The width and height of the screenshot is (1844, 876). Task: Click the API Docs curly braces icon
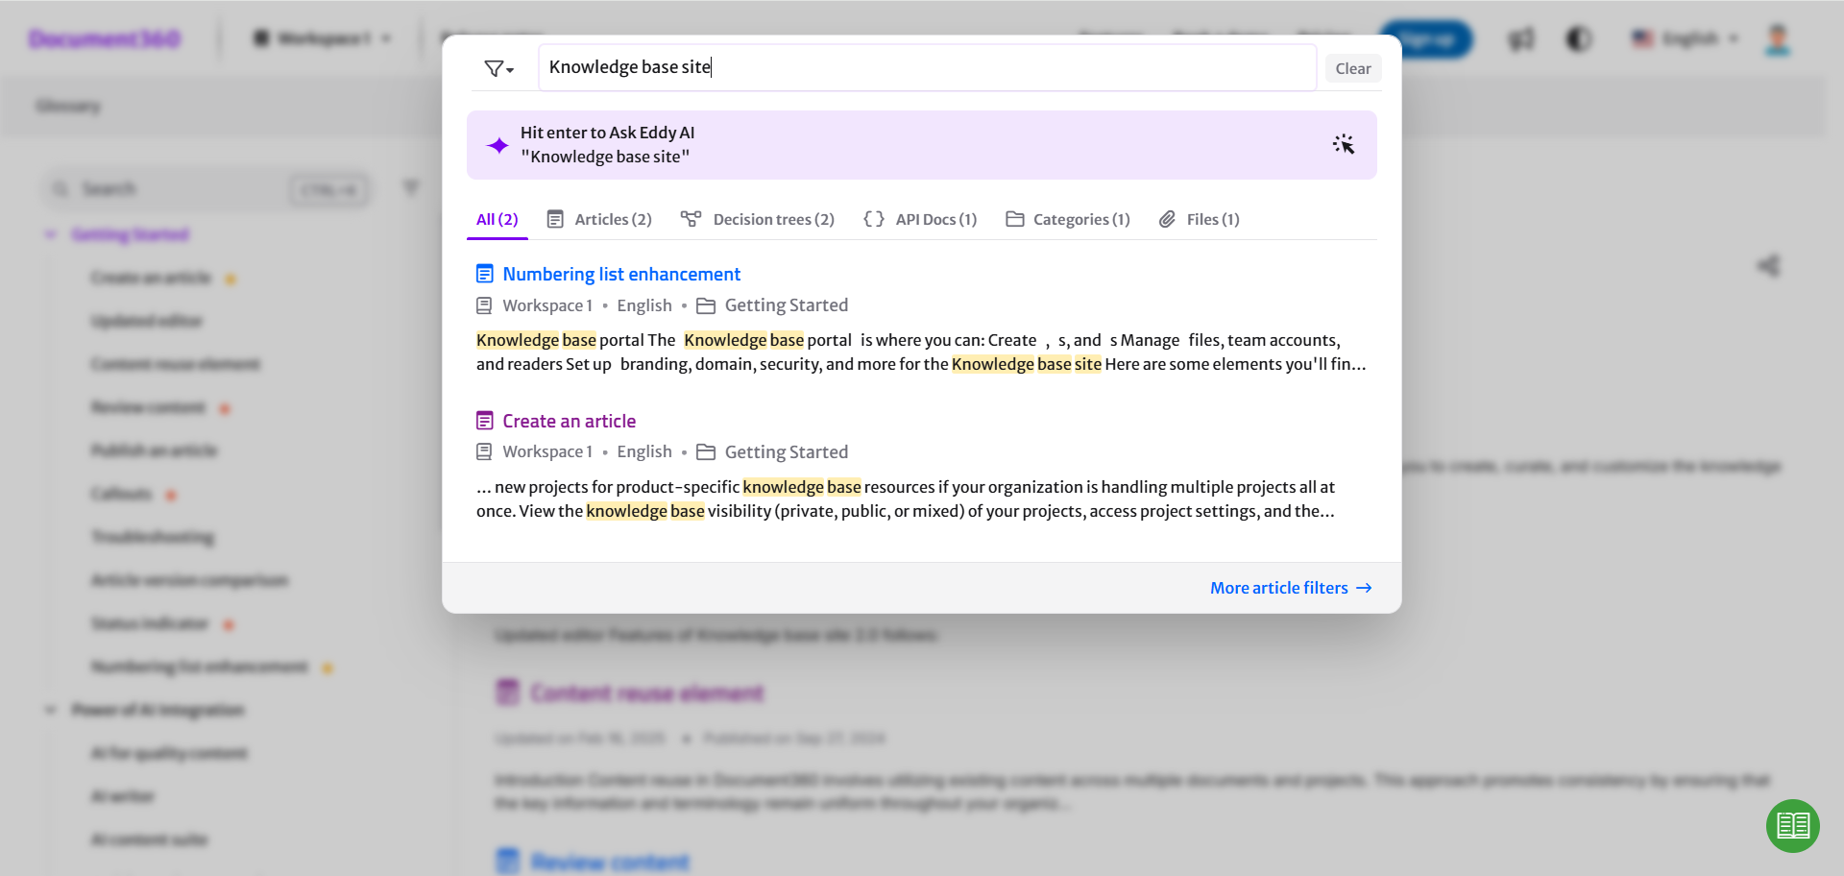click(x=874, y=219)
